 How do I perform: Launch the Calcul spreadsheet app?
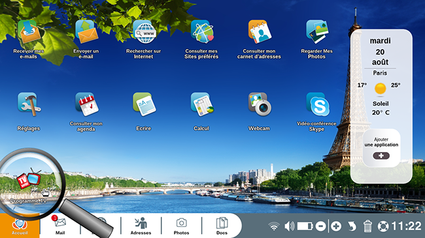[202, 104]
